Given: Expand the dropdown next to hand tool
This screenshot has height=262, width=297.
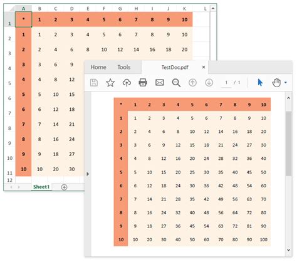Looking at the screenshot, I should [286, 83].
